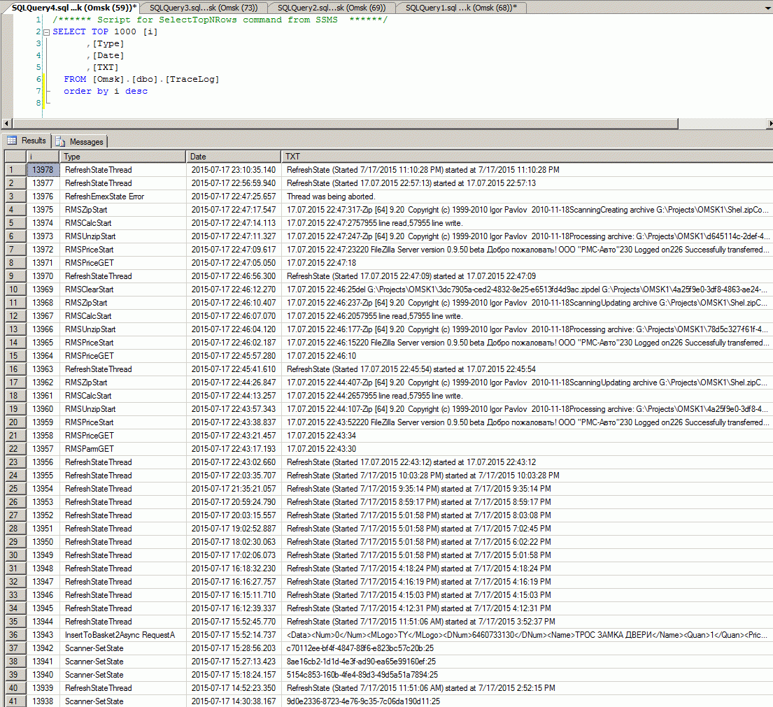Click the RMSPriceGET cell in row 8
Screen dimensions: 773x707
122,263
